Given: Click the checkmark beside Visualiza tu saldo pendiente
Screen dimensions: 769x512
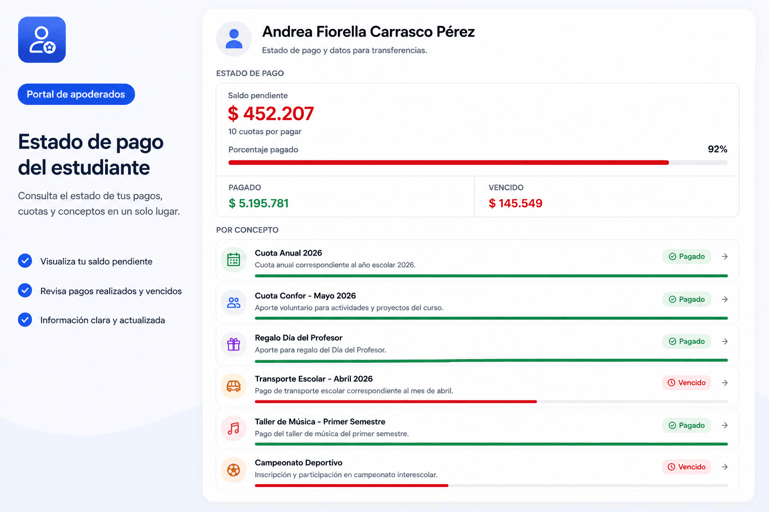Looking at the screenshot, I should 25,261.
